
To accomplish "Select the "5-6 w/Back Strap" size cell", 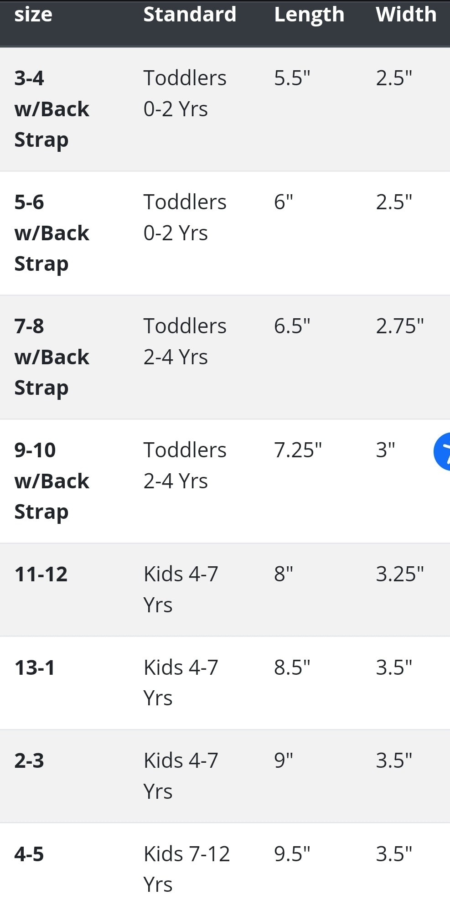I will 52,233.
